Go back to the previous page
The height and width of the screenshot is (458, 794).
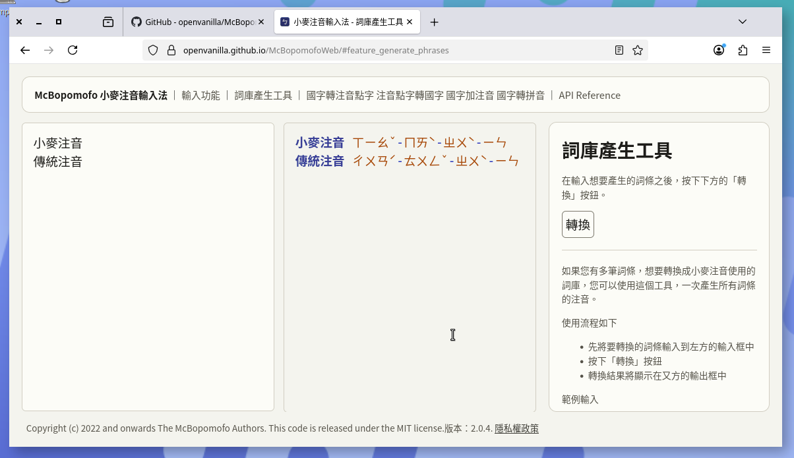[25, 50]
